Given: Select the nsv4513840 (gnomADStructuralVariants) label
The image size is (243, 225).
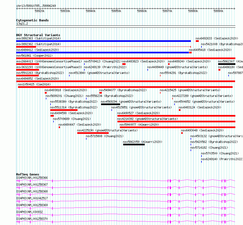Looking at the screenshot, I should pos(99,73).
